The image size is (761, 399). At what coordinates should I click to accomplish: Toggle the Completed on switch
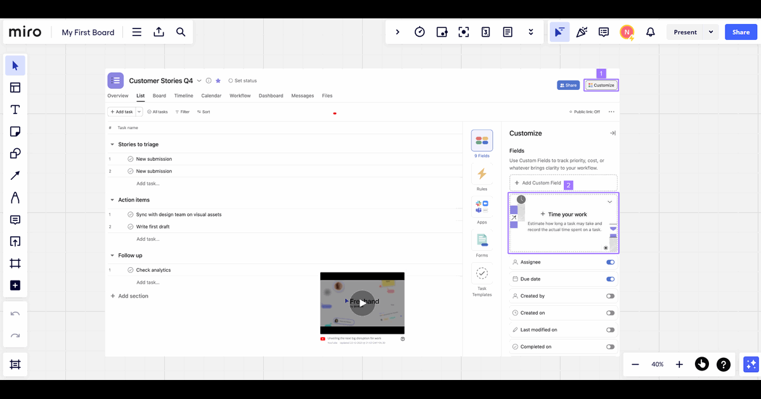coord(611,347)
